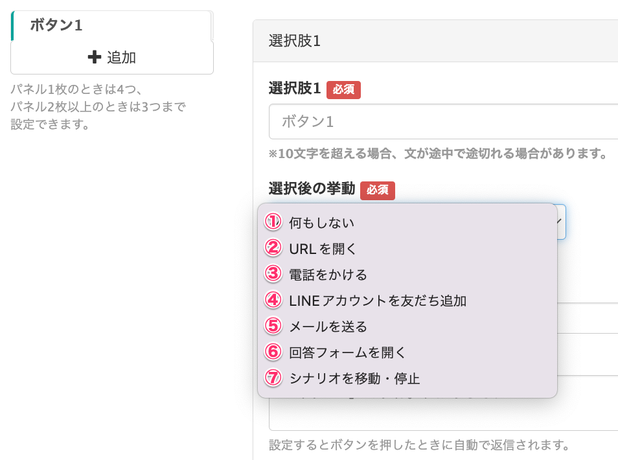Click the circled number 6 icon
Image resolution: width=618 pixels, height=460 pixels.
click(x=273, y=352)
